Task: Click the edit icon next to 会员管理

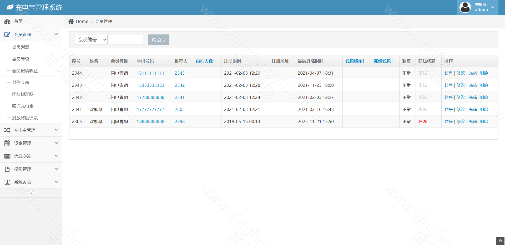Action: point(7,34)
